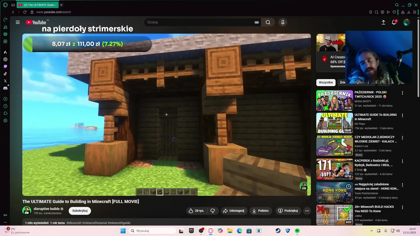
Task: Click the YouTube search magnifier button
Action: (268, 22)
